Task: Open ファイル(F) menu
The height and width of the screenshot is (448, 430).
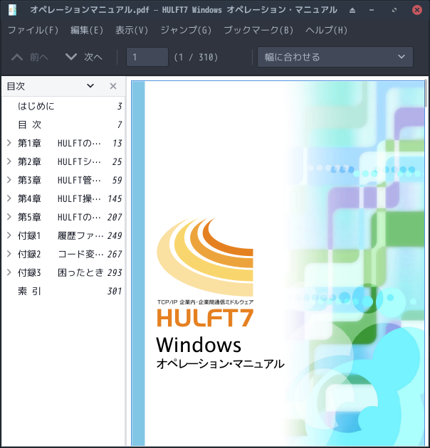Action: (x=33, y=30)
